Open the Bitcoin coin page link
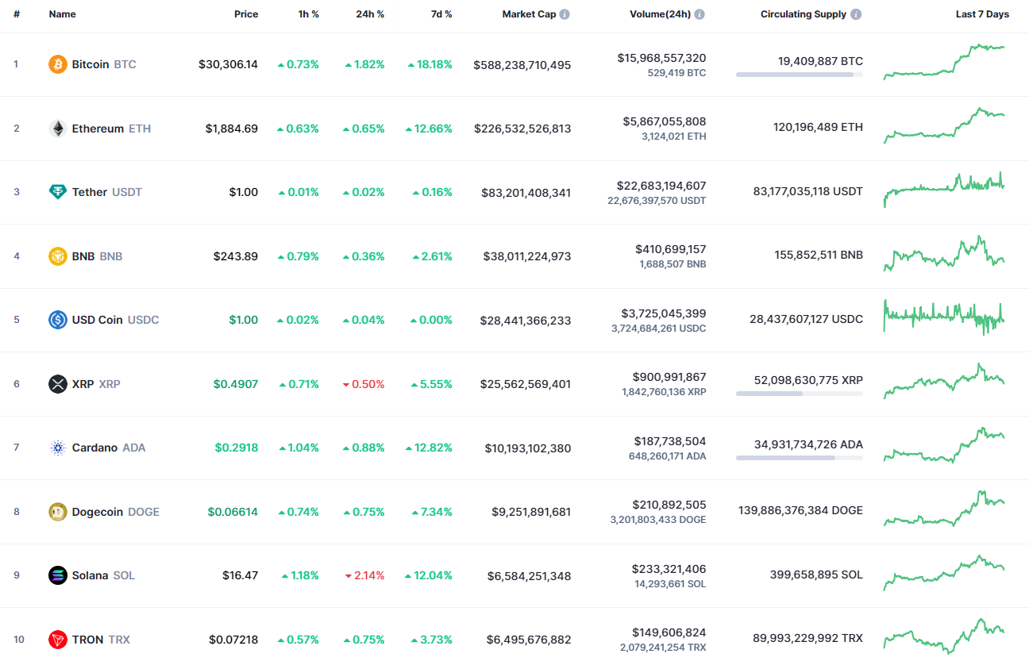The width and height of the screenshot is (1029, 665). 91,64
